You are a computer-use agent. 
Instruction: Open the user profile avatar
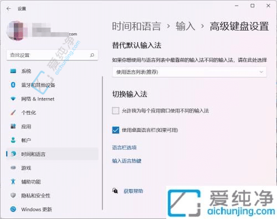(17, 30)
